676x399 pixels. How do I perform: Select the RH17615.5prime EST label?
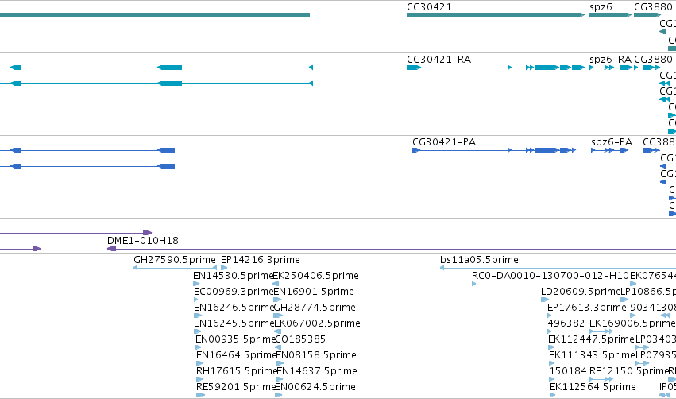pos(237,371)
